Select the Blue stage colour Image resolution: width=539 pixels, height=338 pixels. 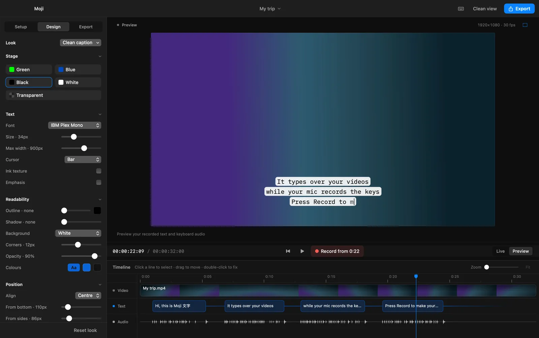point(78,70)
